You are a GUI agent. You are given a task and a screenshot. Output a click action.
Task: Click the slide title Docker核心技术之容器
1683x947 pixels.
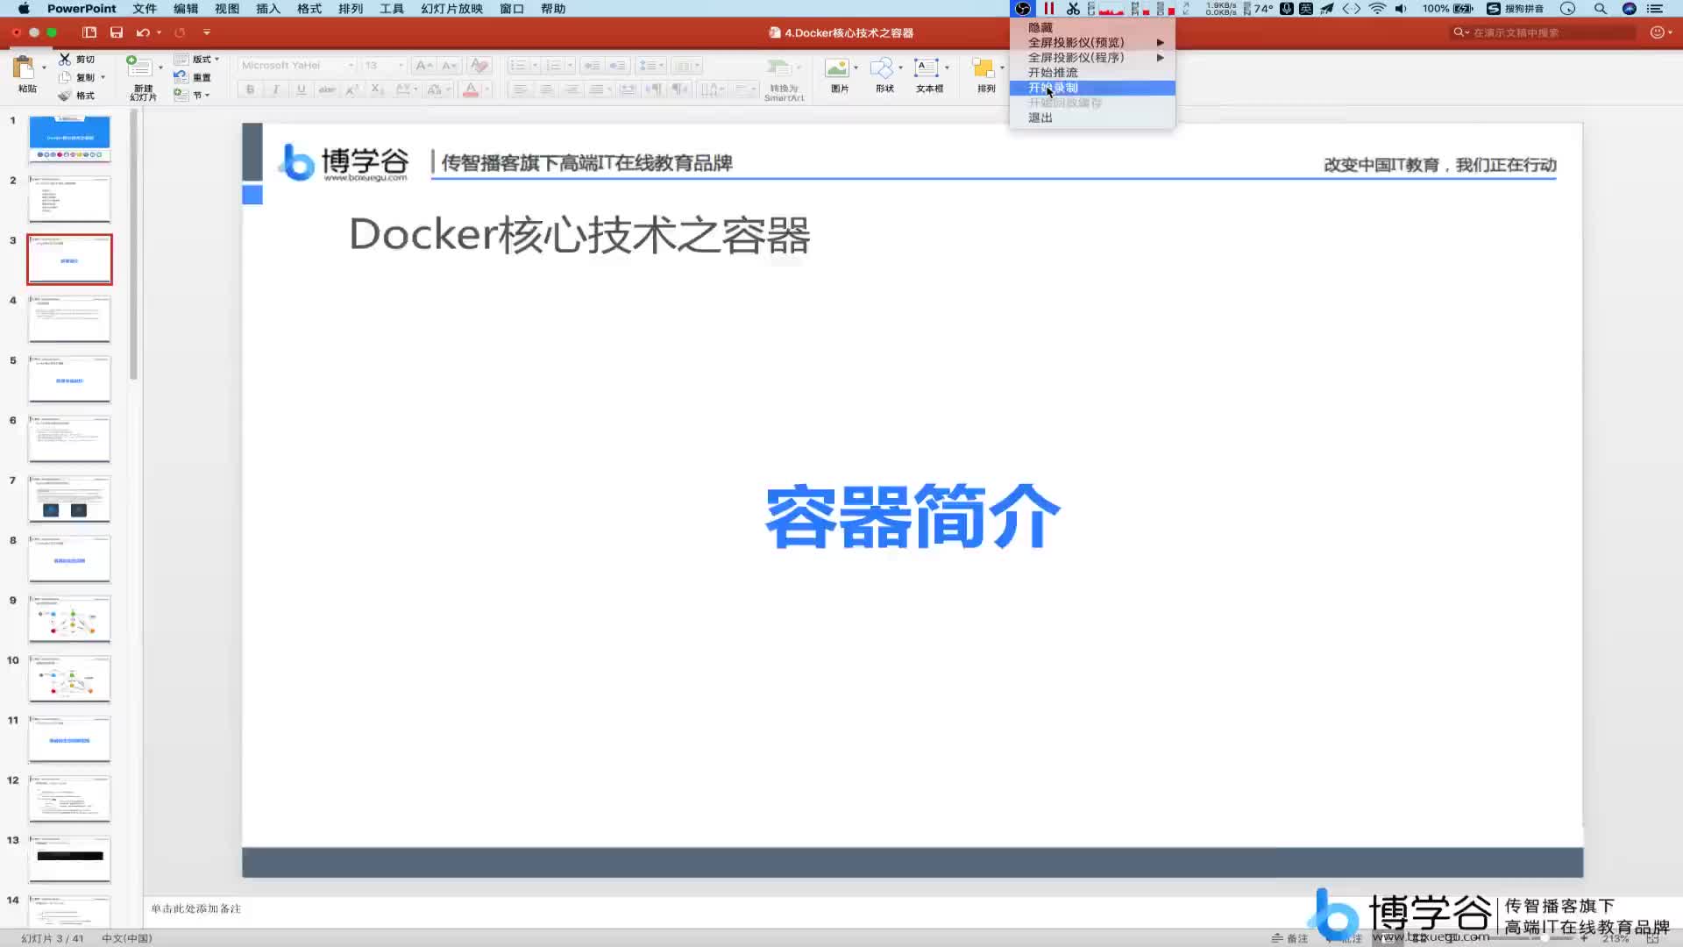pyautogui.click(x=579, y=235)
